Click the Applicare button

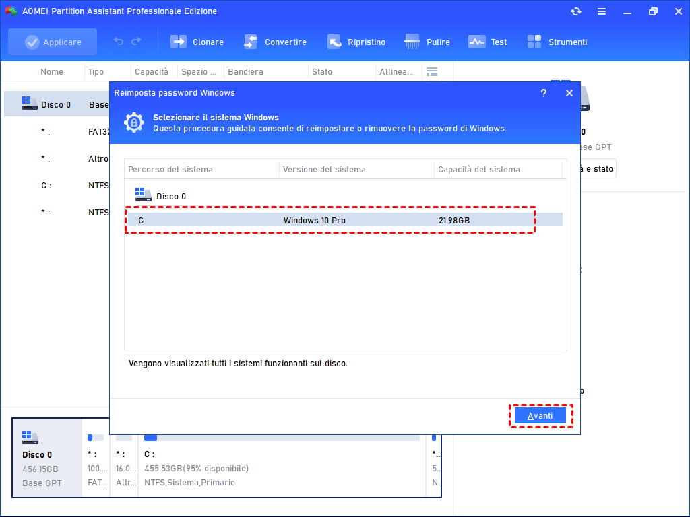(53, 42)
